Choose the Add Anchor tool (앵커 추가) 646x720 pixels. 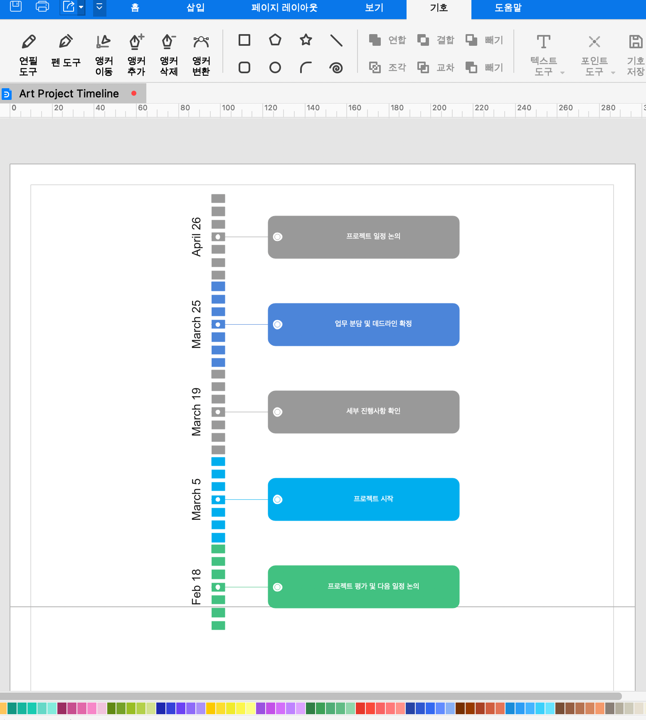(x=136, y=55)
